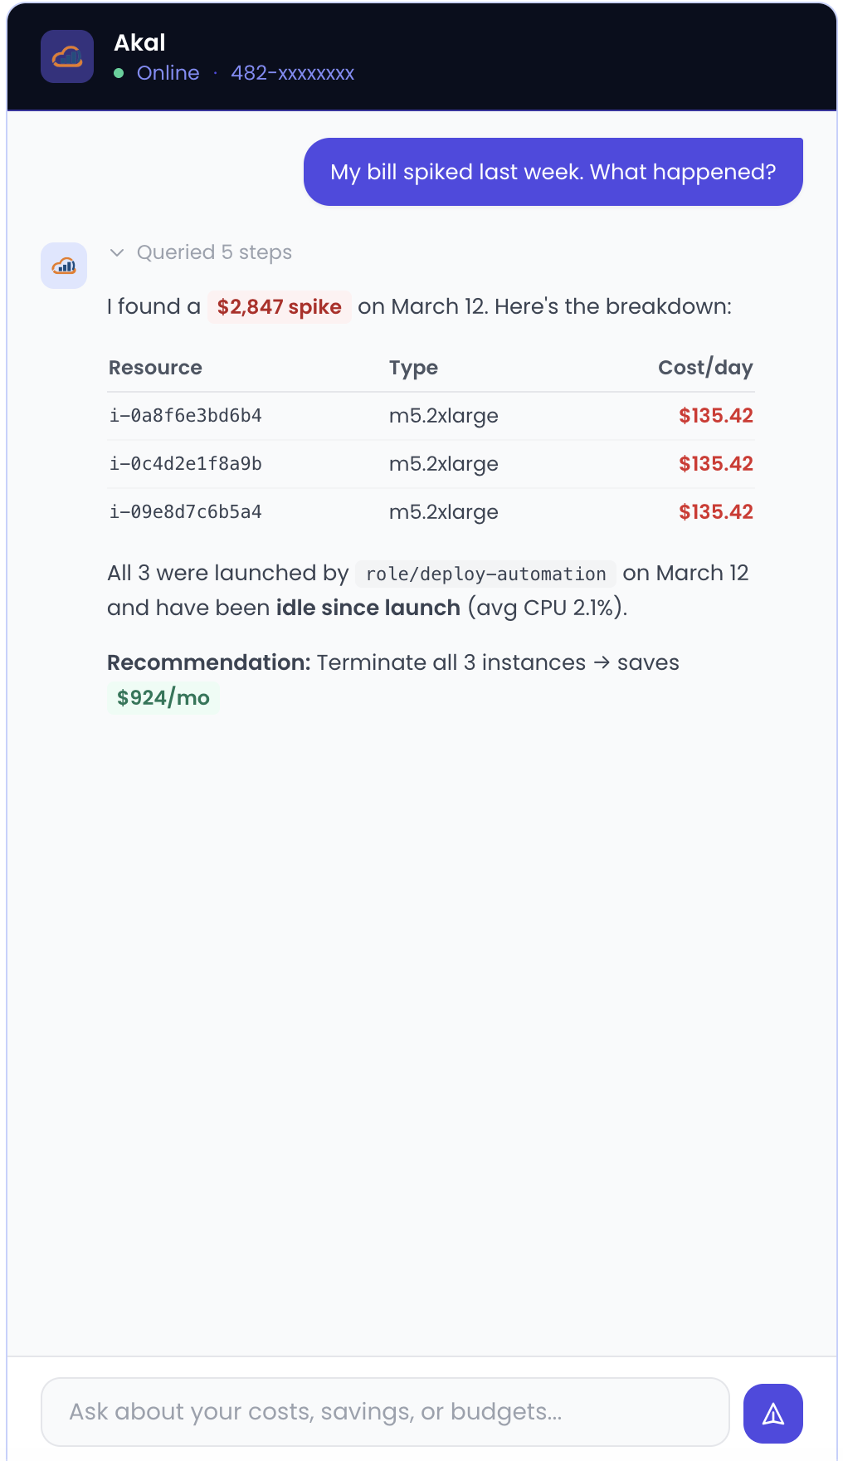Click the $924/mo savings badge
The width and height of the screenshot is (843, 1461).
coord(163,698)
